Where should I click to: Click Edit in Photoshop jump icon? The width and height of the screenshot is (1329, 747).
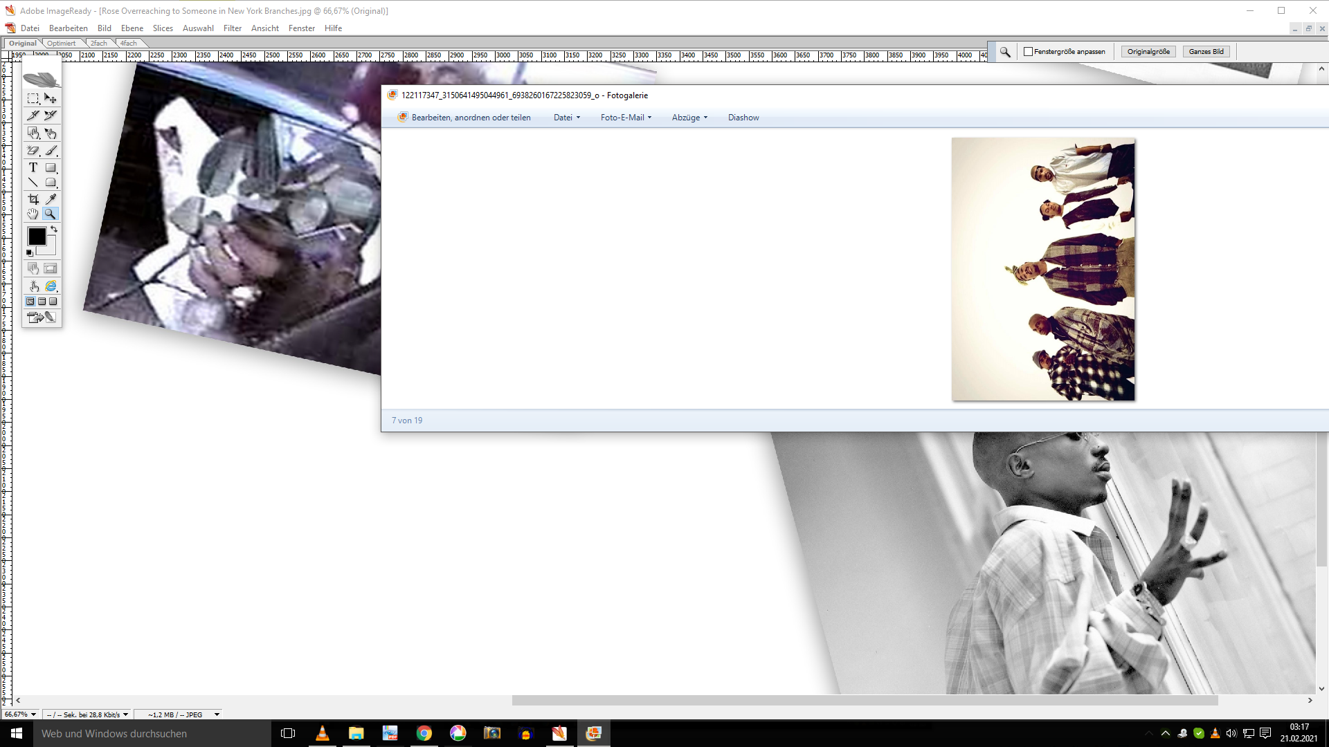click(x=42, y=317)
